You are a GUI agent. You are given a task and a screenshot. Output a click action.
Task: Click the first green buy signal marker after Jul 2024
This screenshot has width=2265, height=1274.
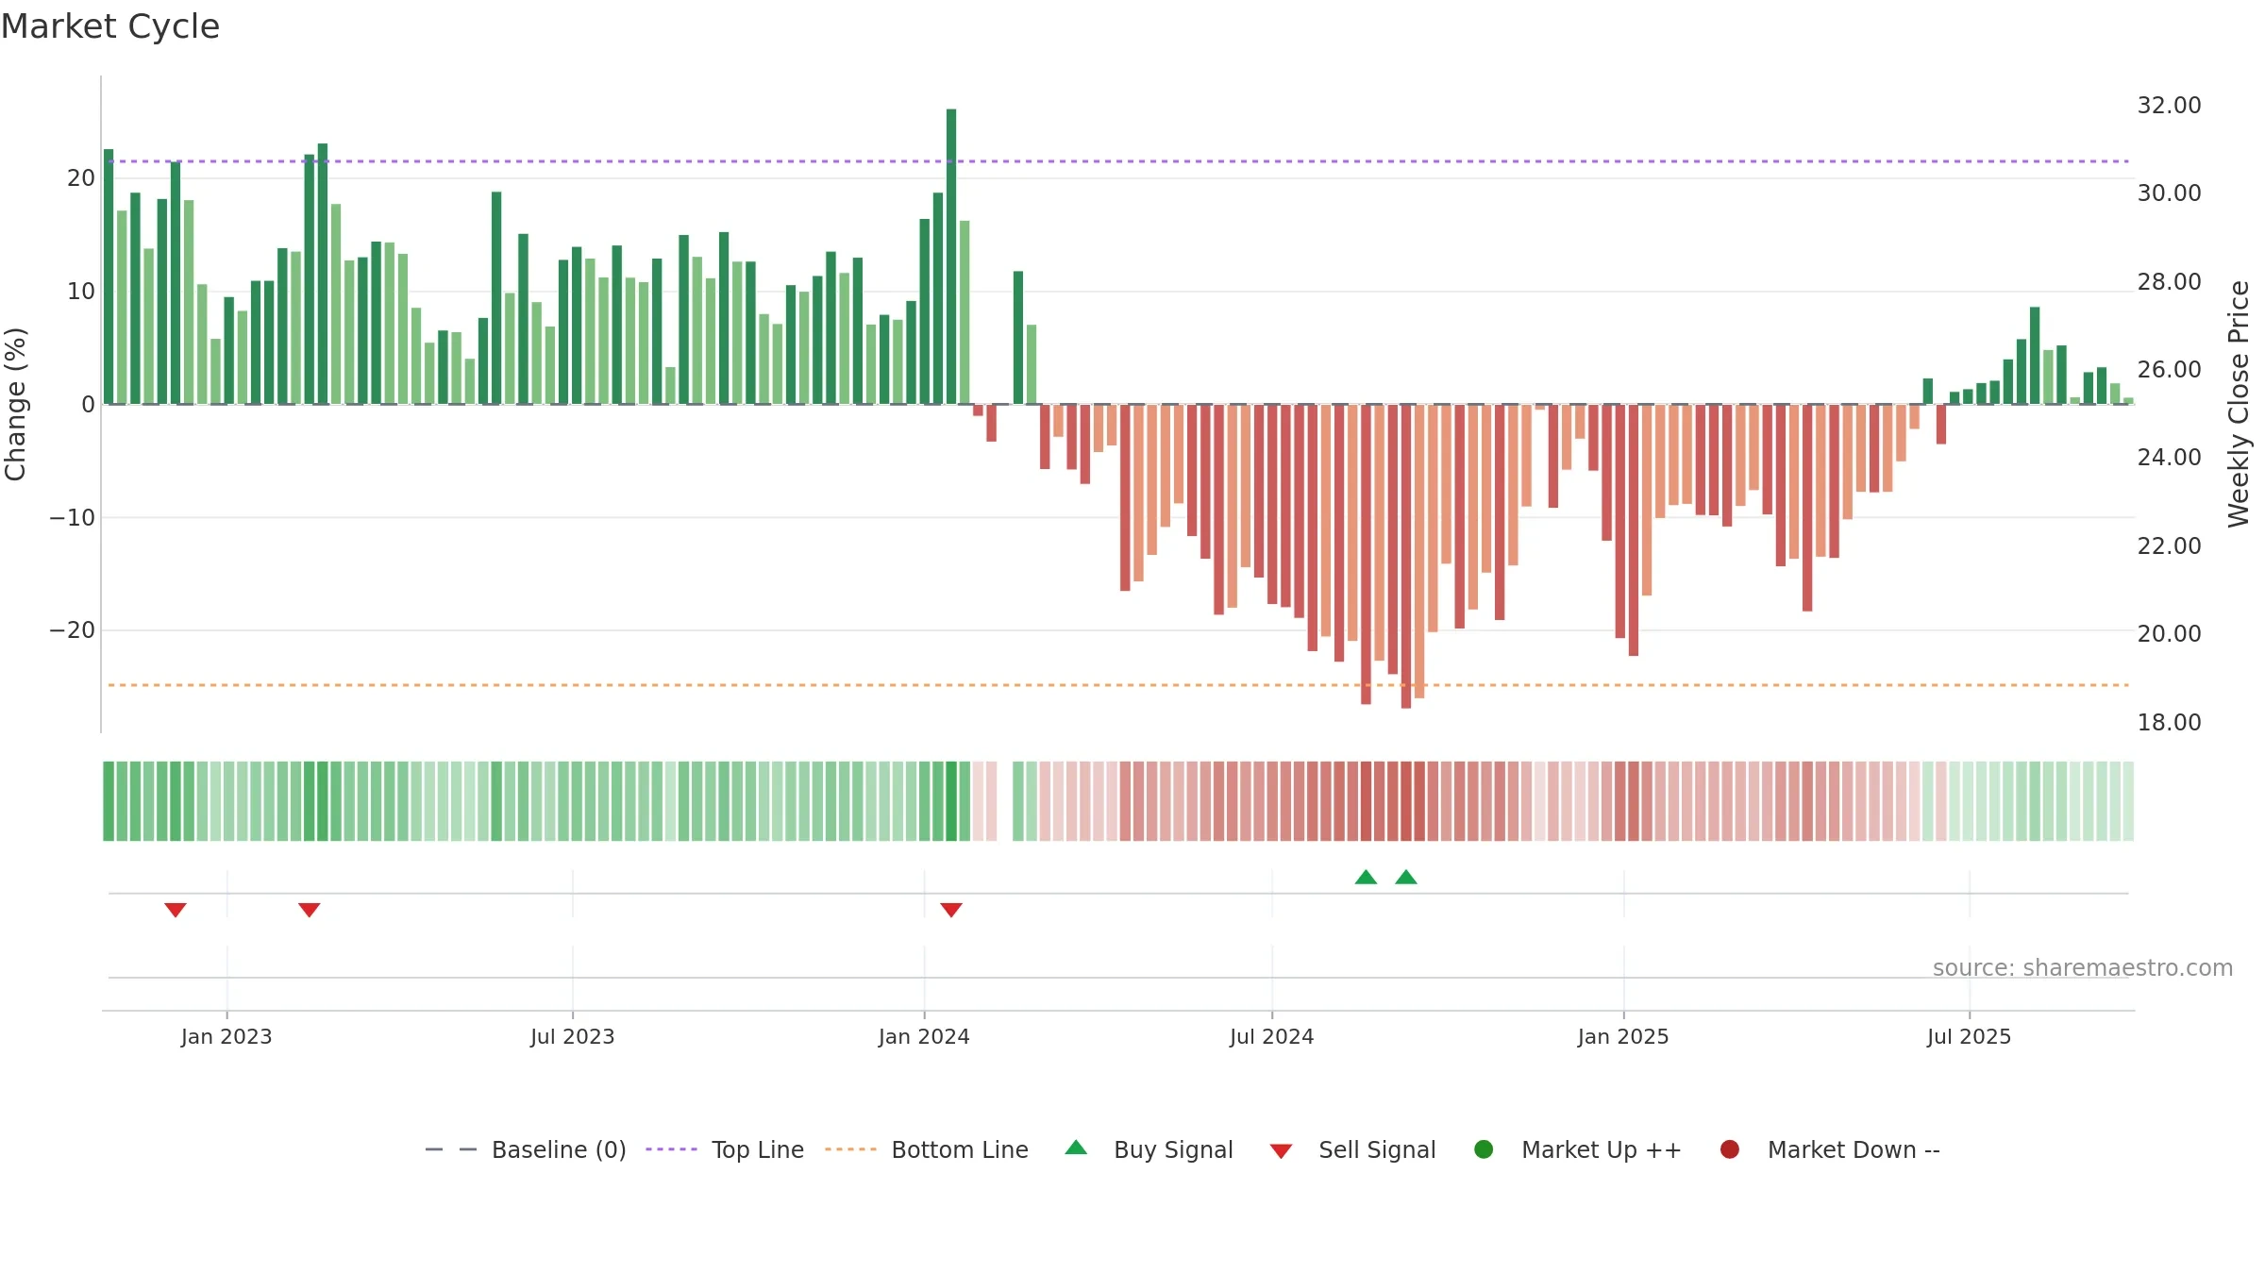click(x=1366, y=877)
